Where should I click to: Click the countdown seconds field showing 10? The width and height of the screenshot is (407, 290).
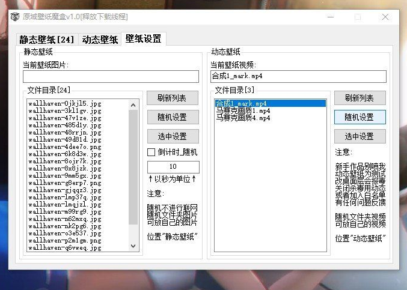(173, 167)
